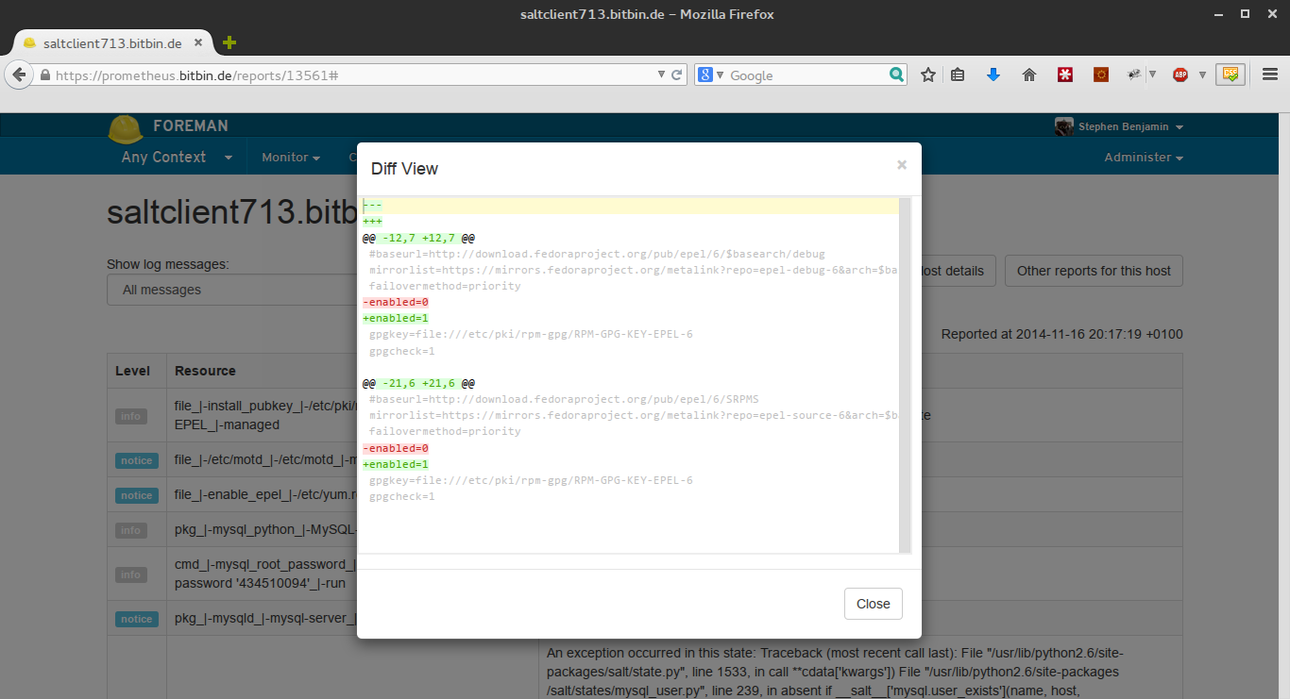The width and height of the screenshot is (1290, 699).
Task: Open the Monitor menu
Action: [x=290, y=158]
